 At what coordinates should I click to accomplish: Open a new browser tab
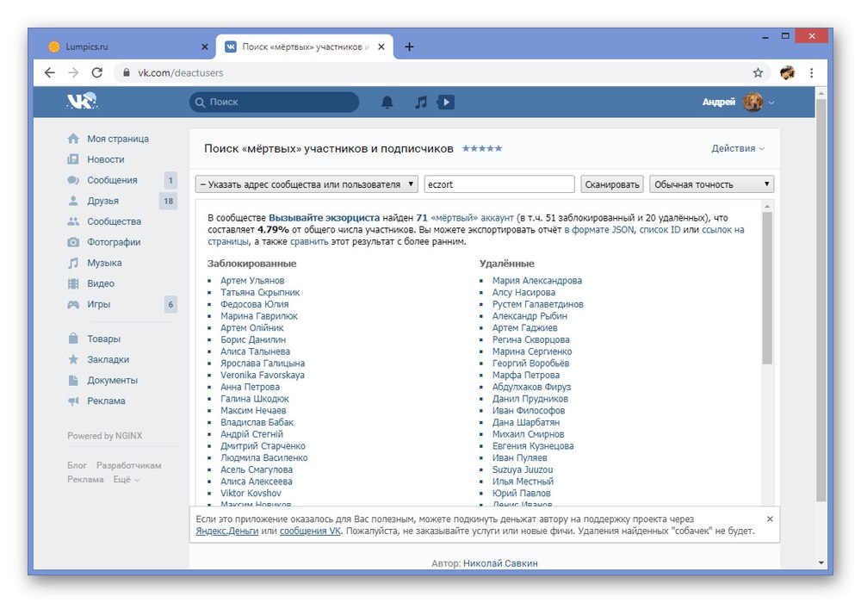(x=409, y=47)
